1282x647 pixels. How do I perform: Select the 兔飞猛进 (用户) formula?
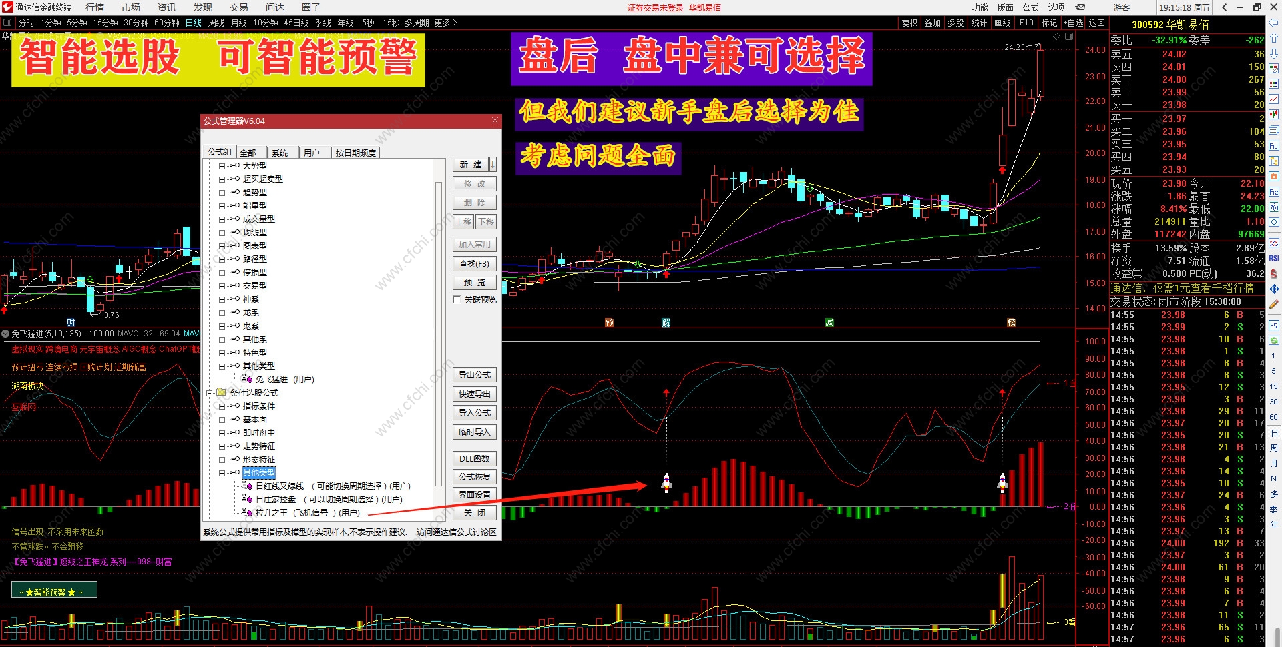coord(284,380)
